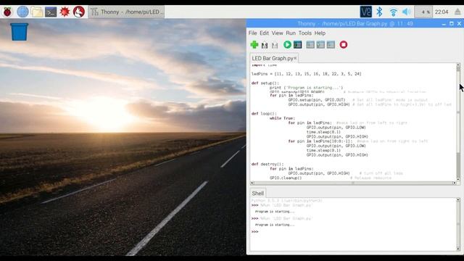The width and height of the screenshot is (464, 261).
Task: Click the Step out toolbar icon
Action: 331,45
